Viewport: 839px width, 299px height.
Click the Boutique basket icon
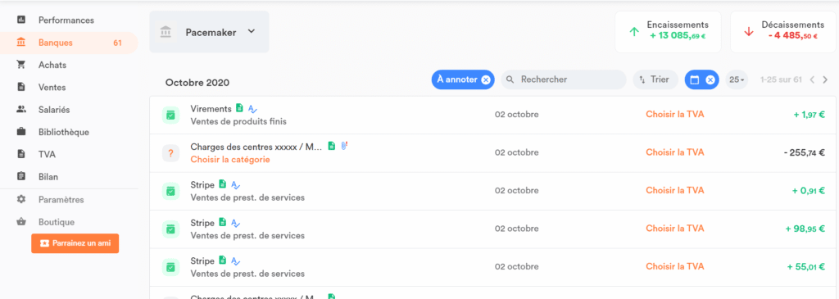[21, 221]
